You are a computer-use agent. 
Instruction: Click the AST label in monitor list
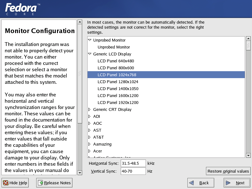coord(97,130)
